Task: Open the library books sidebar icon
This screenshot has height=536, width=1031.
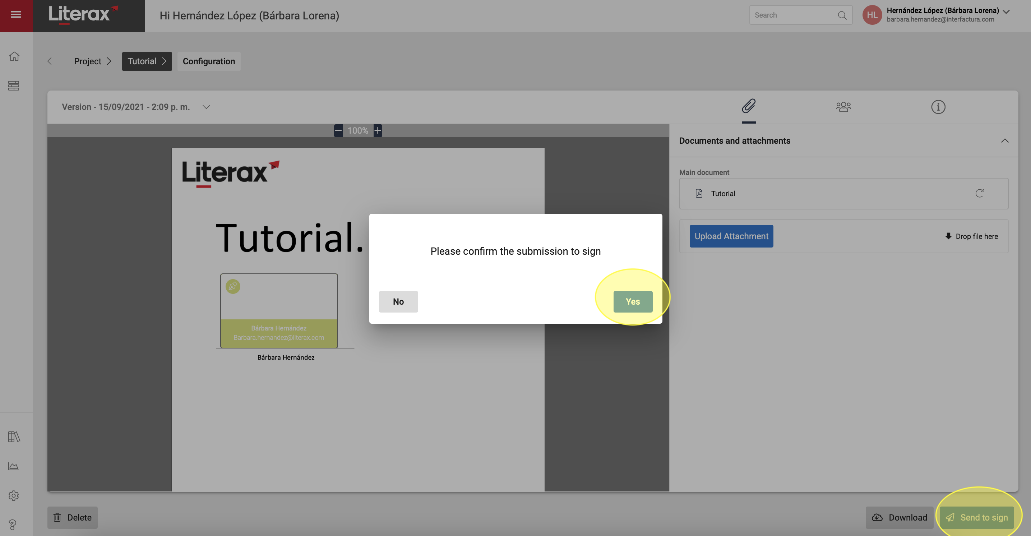Action: pyautogui.click(x=14, y=436)
